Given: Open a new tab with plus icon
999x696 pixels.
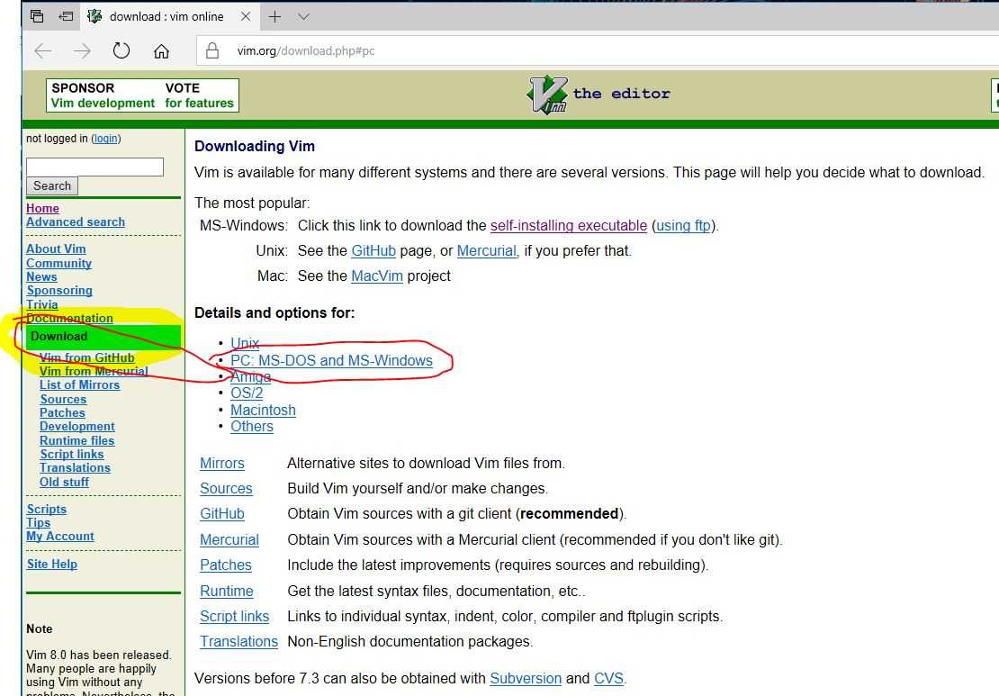Looking at the screenshot, I should 274,16.
